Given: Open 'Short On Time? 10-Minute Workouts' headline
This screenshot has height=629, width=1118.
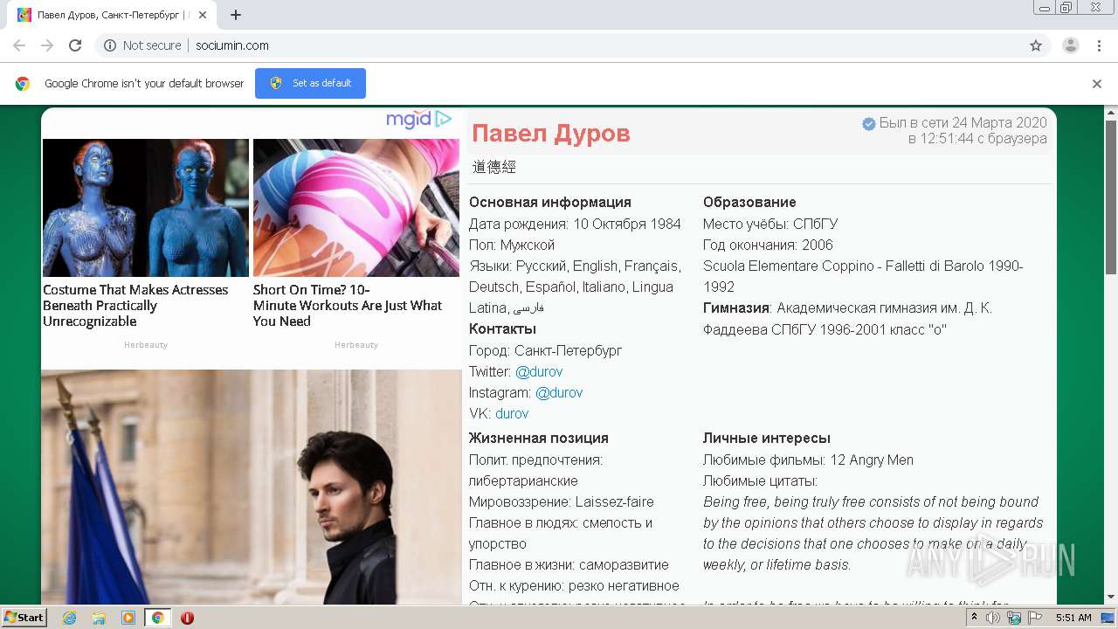Looking at the screenshot, I should click(x=348, y=306).
